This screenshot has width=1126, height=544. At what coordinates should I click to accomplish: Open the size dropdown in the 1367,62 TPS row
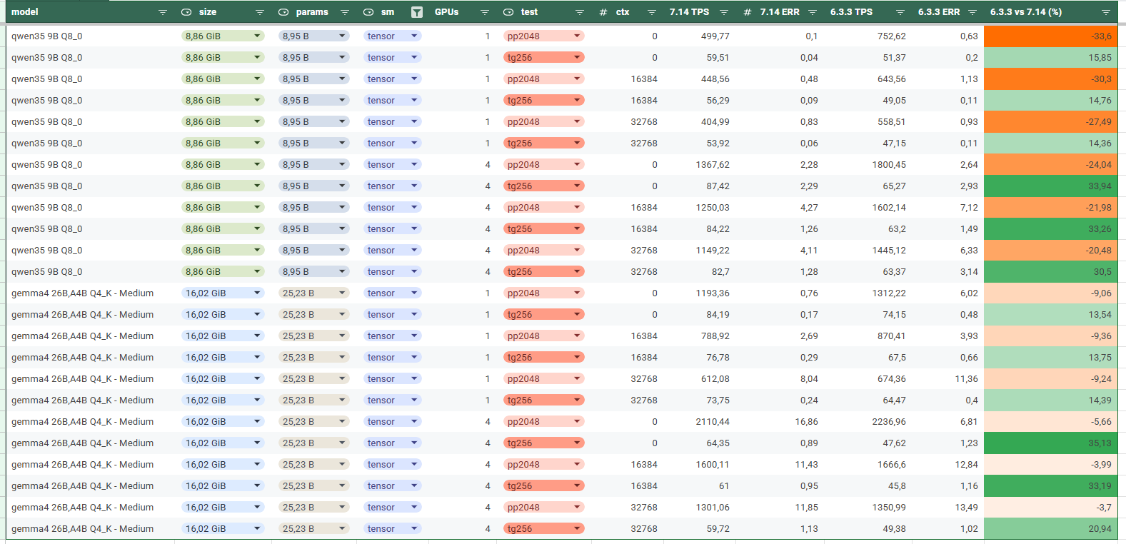(223, 164)
